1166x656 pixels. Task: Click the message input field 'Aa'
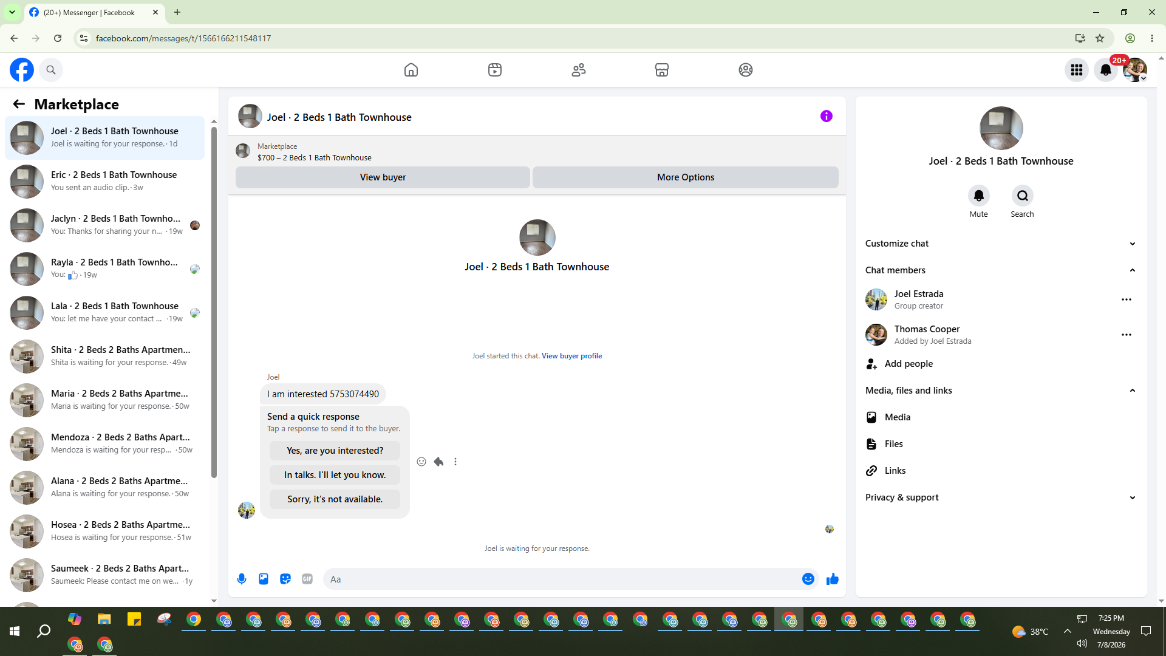tap(562, 579)
